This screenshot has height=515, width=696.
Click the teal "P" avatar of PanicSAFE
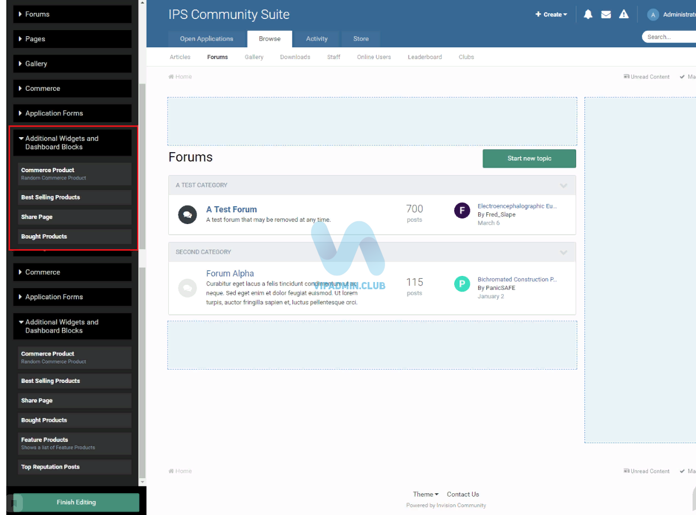pyautogui.click(x=462, y=284)
